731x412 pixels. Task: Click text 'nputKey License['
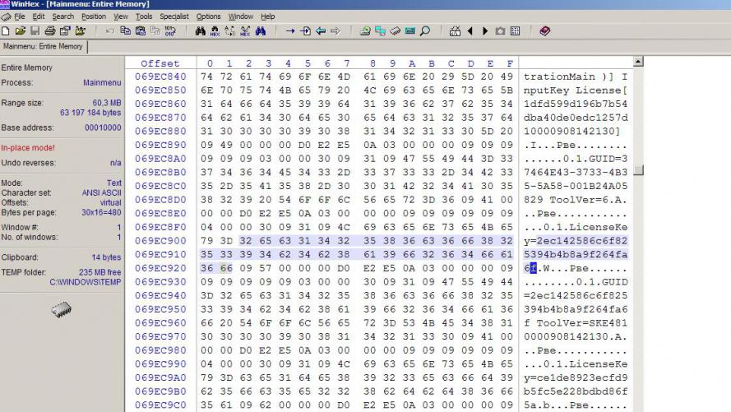point(576,90)
